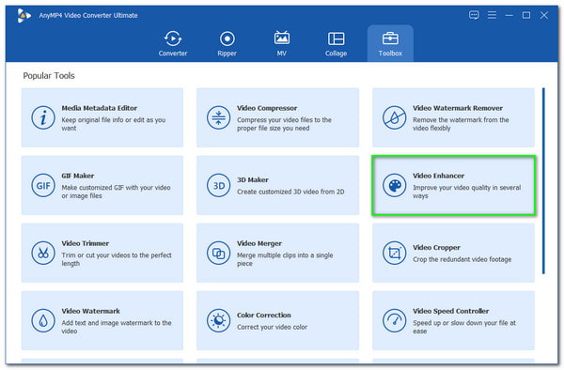The height and width of the screenshot is (370, 564).
Task: Open the Video Enhancer title
Action: tap(438, 176)
